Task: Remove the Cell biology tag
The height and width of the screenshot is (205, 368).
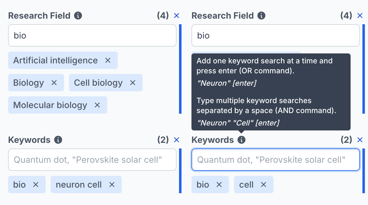Action: 133,83
